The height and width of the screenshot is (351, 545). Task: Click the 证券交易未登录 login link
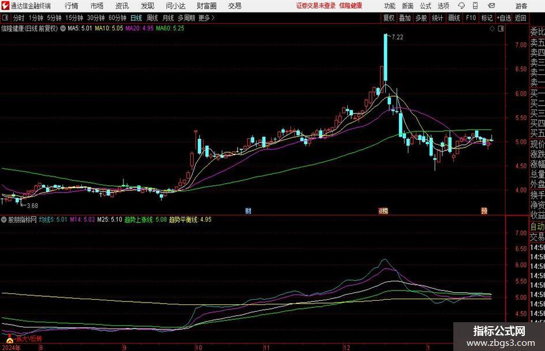pyautogui.click(x=316, y=6)
